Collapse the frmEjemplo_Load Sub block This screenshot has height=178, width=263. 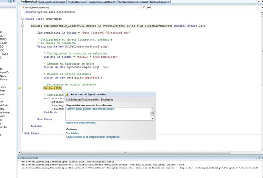(22, 26)
